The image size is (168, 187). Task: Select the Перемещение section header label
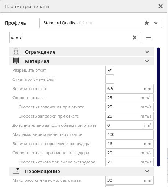point(43,172)
